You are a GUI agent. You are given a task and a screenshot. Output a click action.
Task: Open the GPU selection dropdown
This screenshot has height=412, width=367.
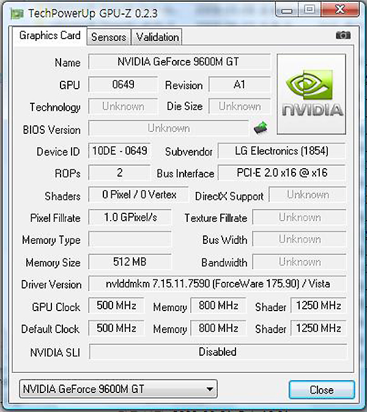tap(118, 389)
